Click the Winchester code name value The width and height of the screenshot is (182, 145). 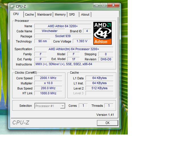[x=49, y=31]
